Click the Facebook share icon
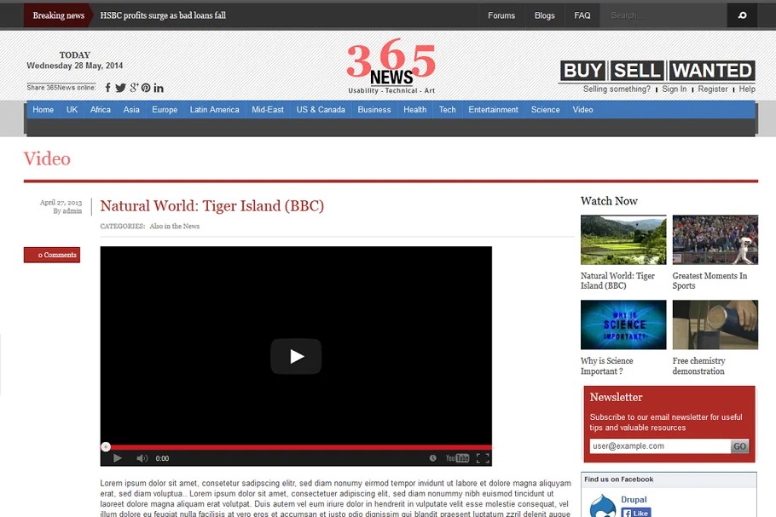Image resolution: width=776 pixels, height=517 pixels. [108, 88]
